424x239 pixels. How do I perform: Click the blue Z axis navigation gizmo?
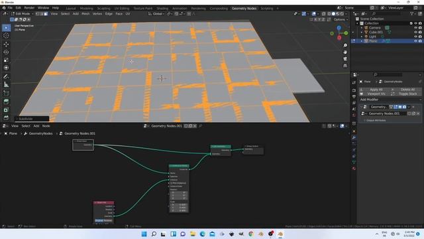click(x=339, y=28)
